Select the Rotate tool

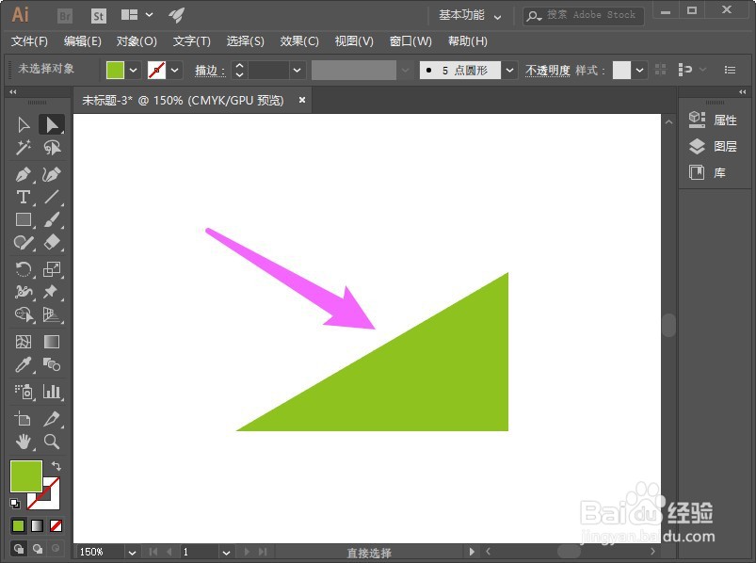point(24,269)
